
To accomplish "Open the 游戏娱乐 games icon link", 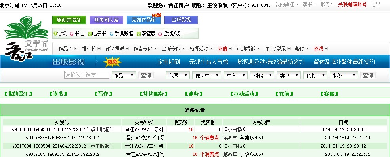I will (161, 34).
